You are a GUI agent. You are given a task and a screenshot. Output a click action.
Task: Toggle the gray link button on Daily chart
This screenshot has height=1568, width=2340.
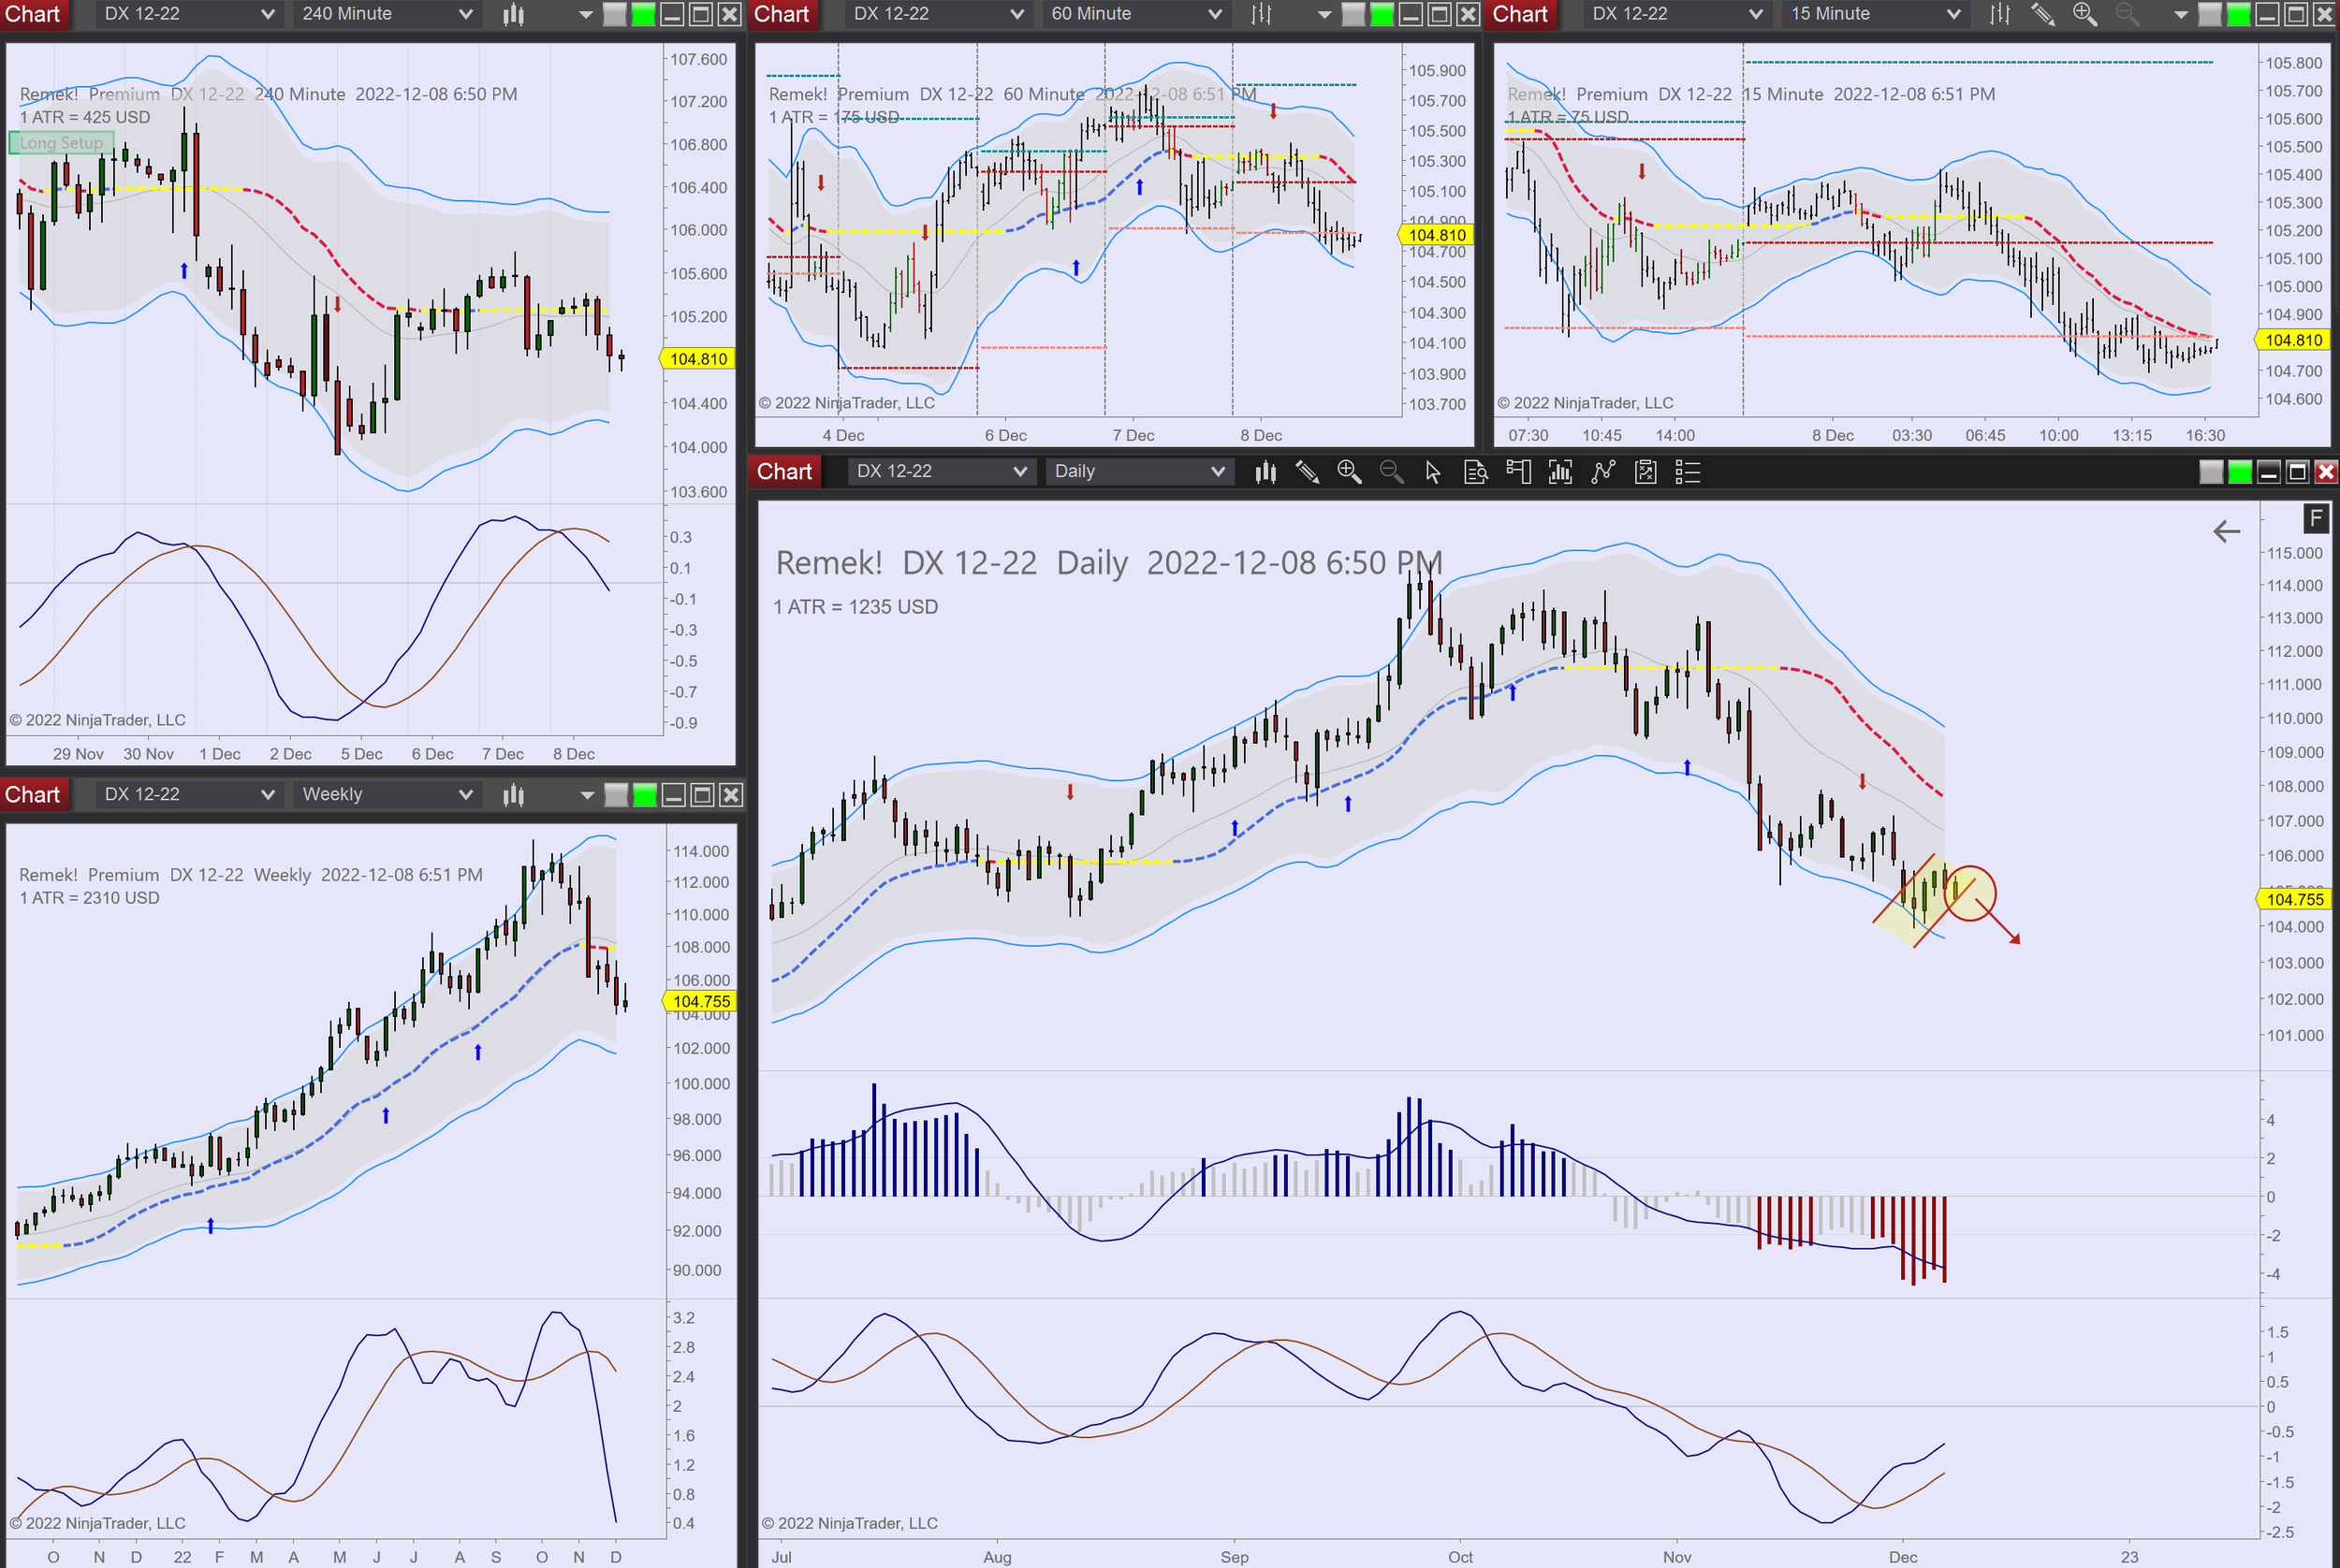2211,472
